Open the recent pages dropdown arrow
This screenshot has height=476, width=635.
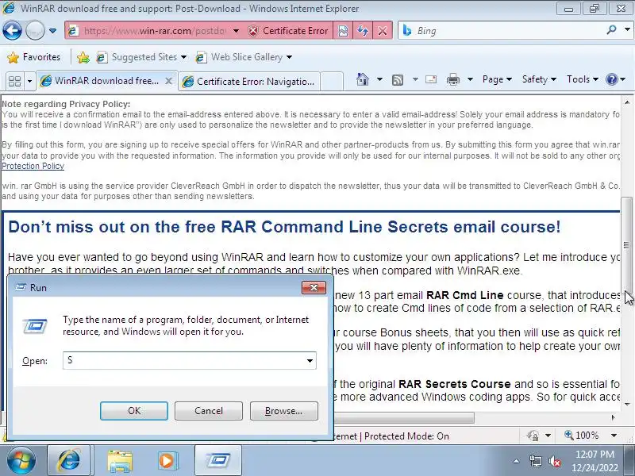(52, 31)
